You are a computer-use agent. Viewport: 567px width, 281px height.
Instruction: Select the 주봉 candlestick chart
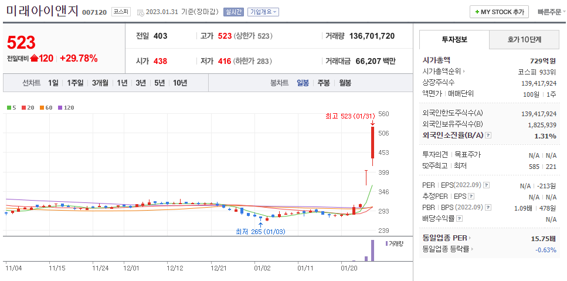(x=324, y=83)
